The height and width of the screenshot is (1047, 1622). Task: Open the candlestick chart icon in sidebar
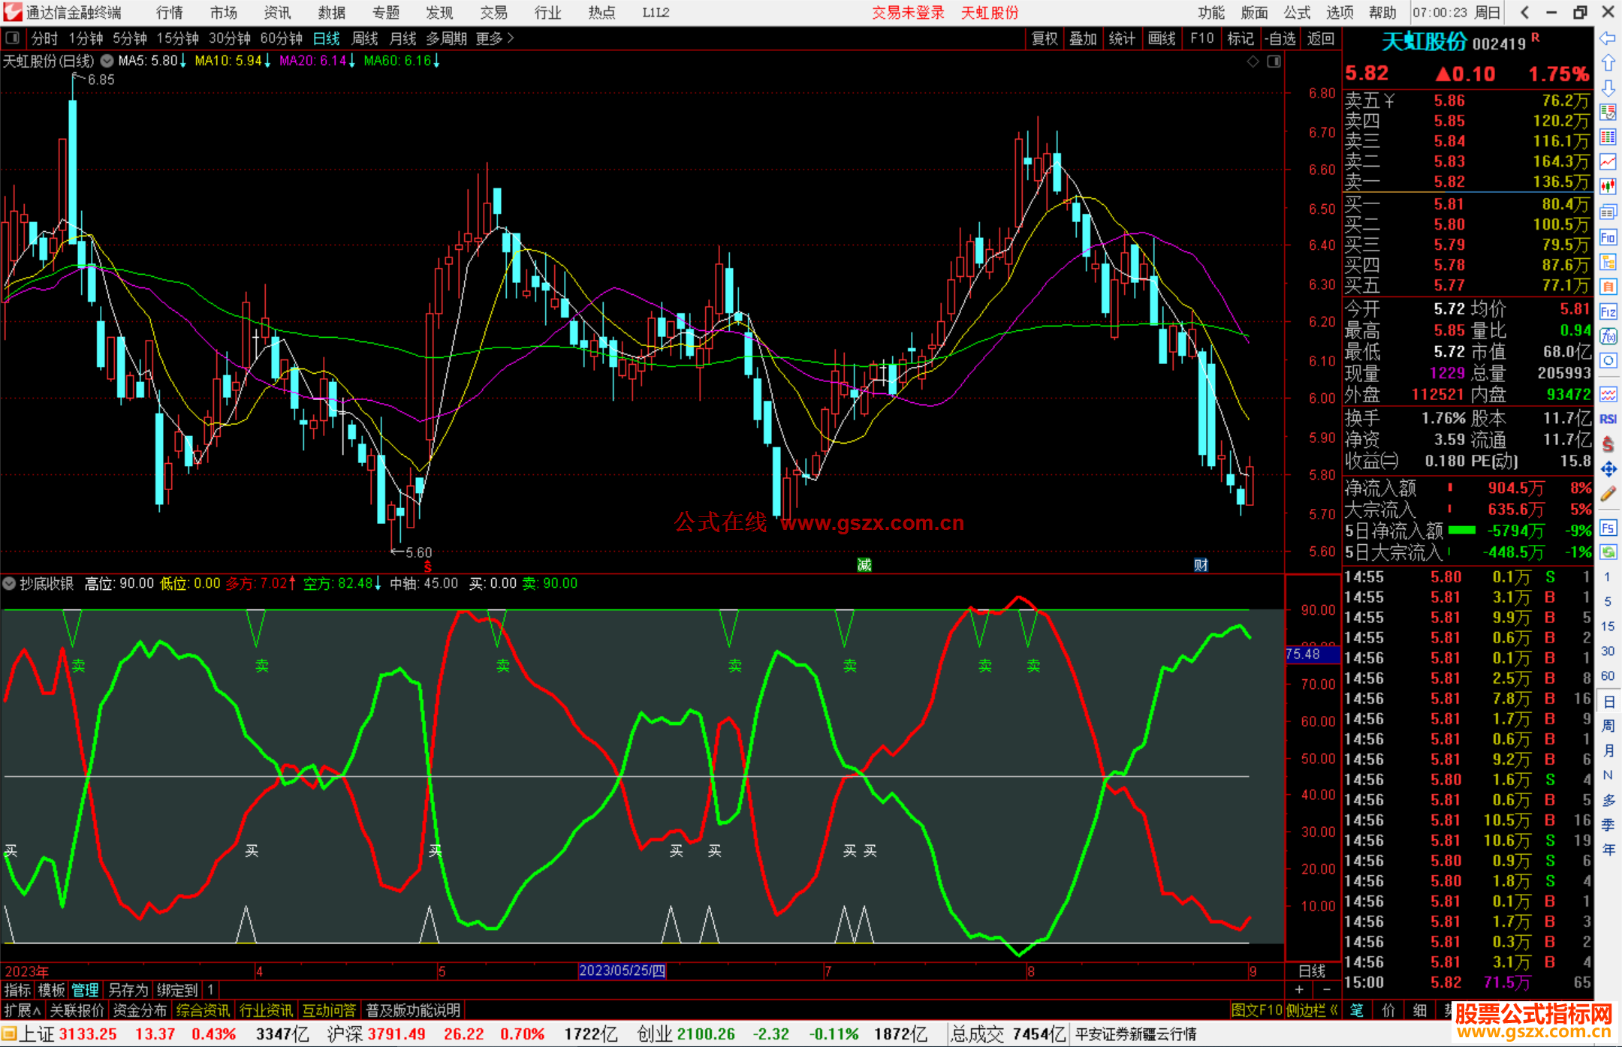1608,186
